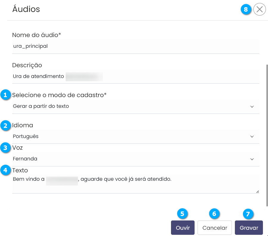Focus the Nome do áudio field
Screen dimensions: 268x236
135,46
